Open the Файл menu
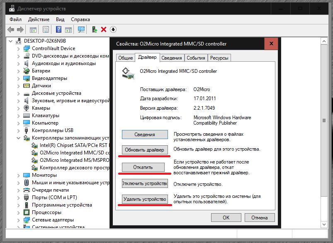 click(15, 19)
